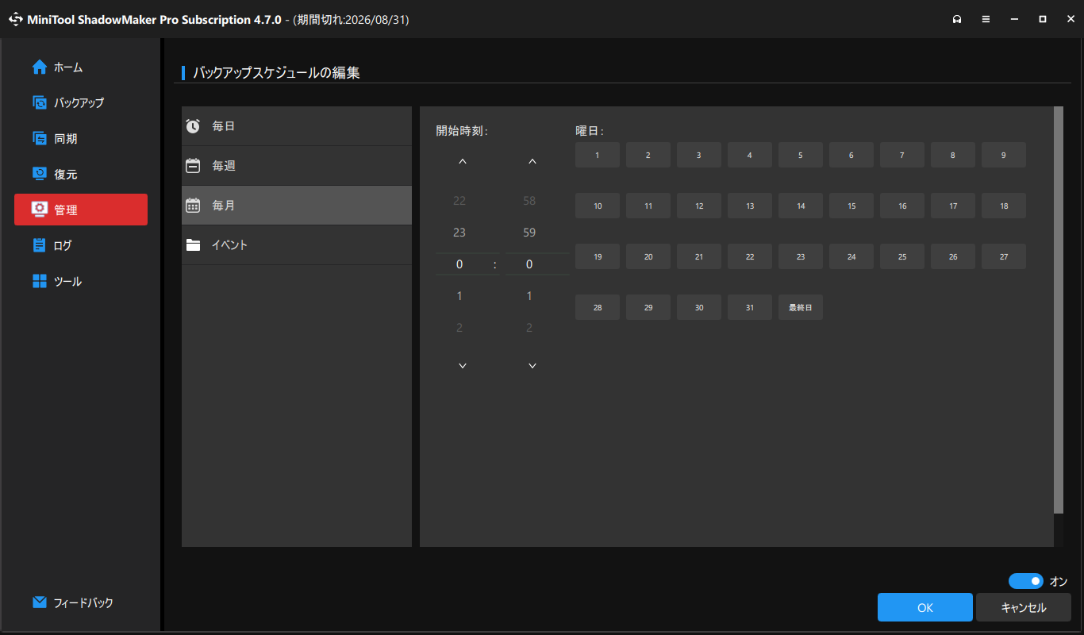Click the folder icon beside イベント

(x=193, y=244)
